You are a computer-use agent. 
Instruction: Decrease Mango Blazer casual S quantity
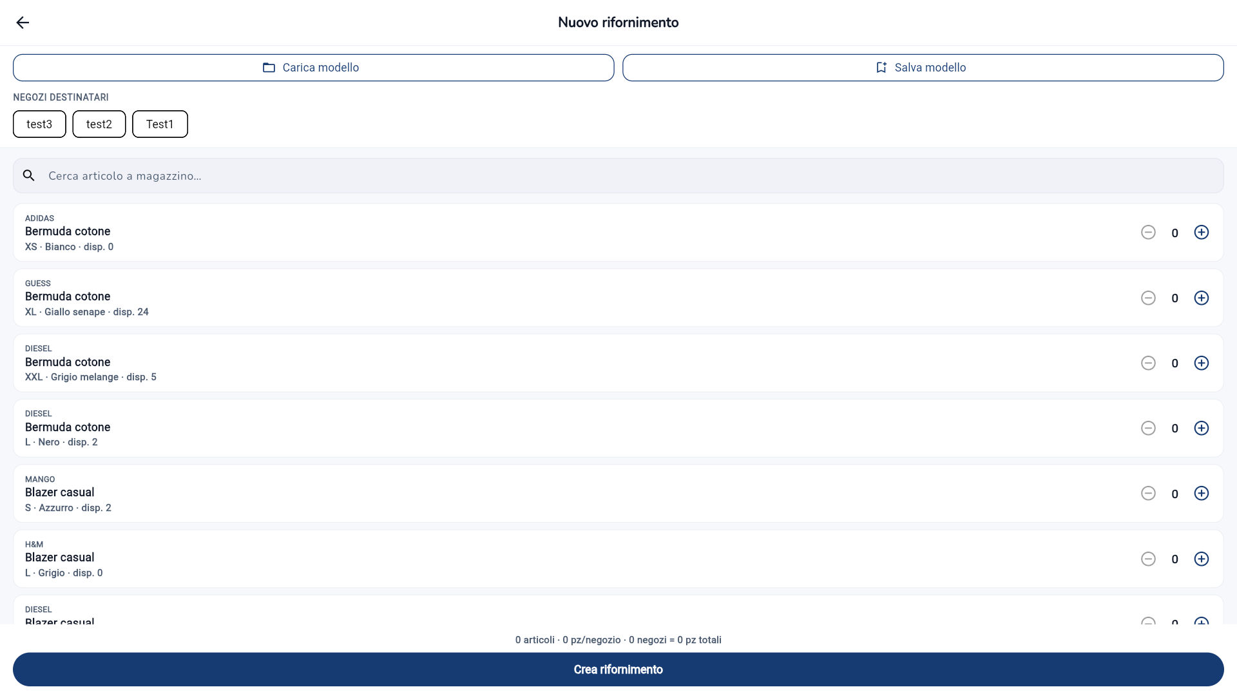click(1148, 493)
